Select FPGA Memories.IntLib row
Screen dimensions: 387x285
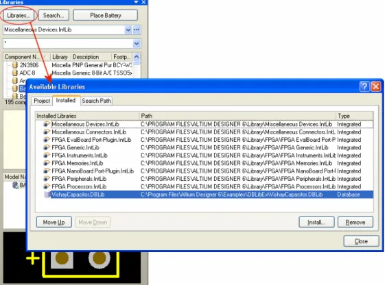(204, 163)
